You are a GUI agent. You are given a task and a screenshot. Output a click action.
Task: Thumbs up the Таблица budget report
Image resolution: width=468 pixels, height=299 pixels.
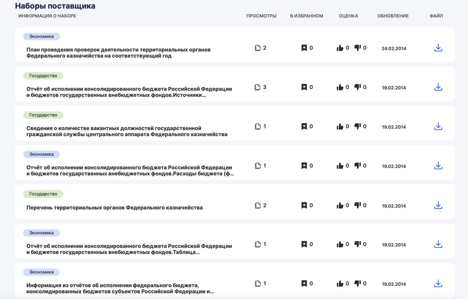(x=340, y=244)
